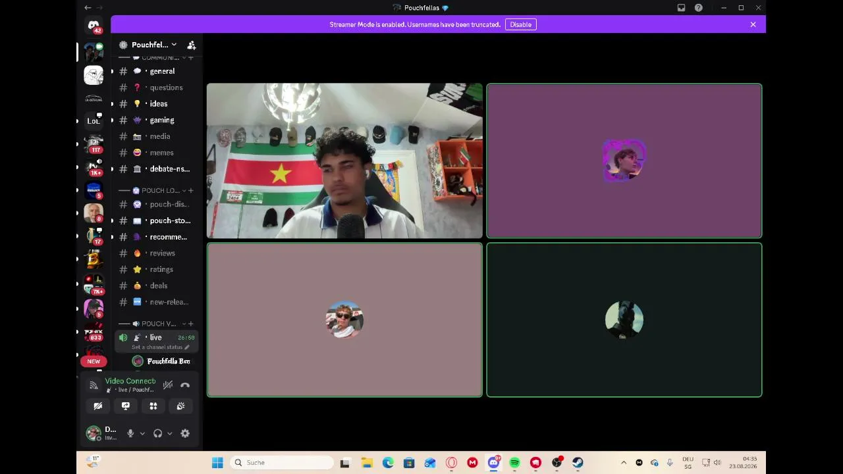
Task: Click the invite members icon beside the server name
Action: pyautogui.click(x=192, y=45)
